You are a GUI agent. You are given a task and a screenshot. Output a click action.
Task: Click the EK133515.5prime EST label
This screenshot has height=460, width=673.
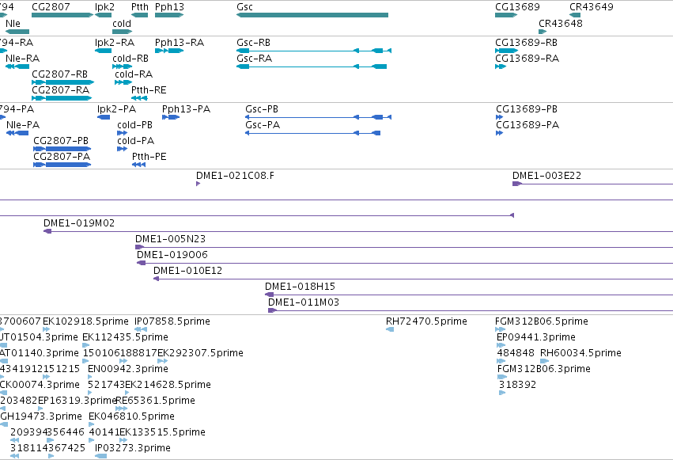(x=162, y=433)
